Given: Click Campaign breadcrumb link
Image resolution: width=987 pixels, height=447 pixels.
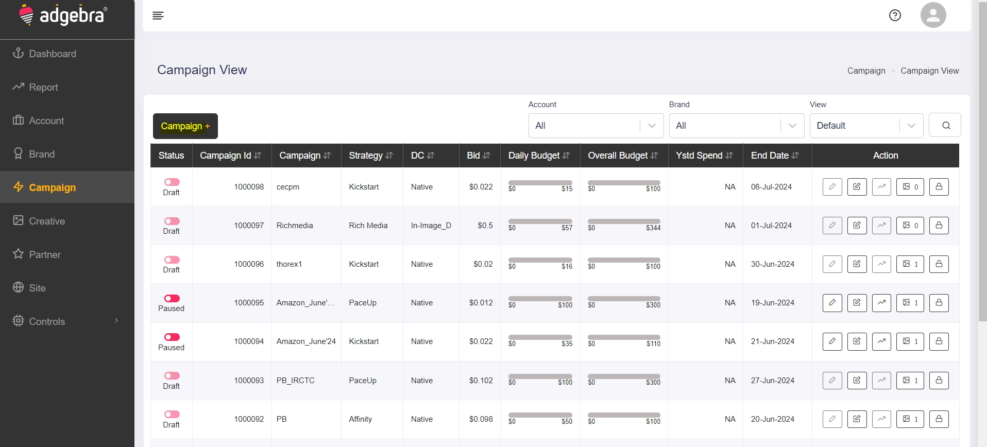Looking at the screenshot, I should tap(866, 71).
